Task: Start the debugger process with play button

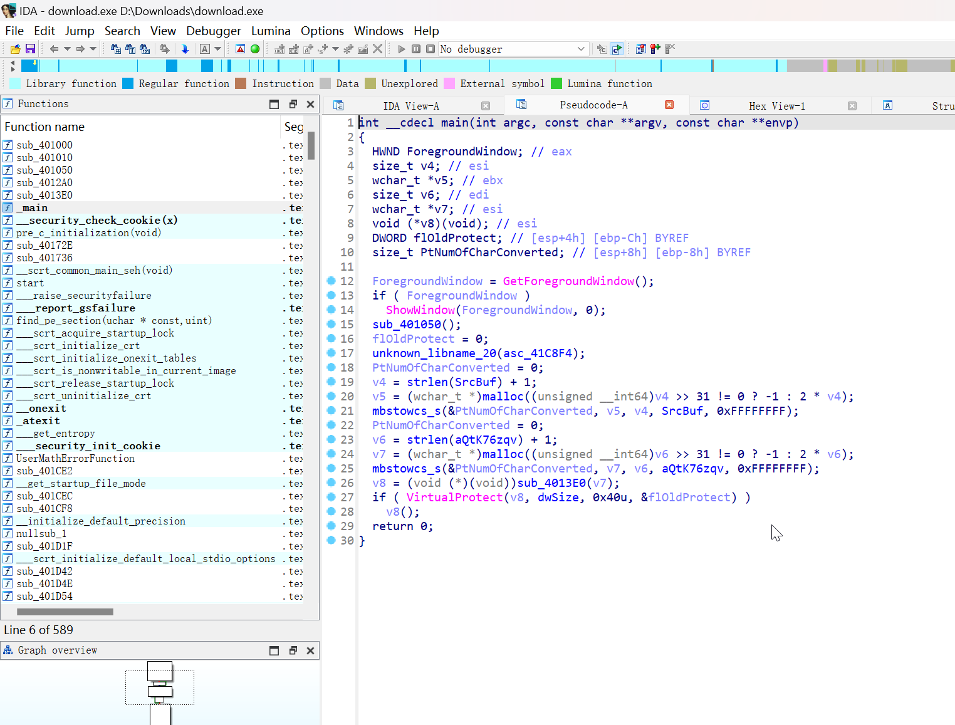Action: coord(402,49)
